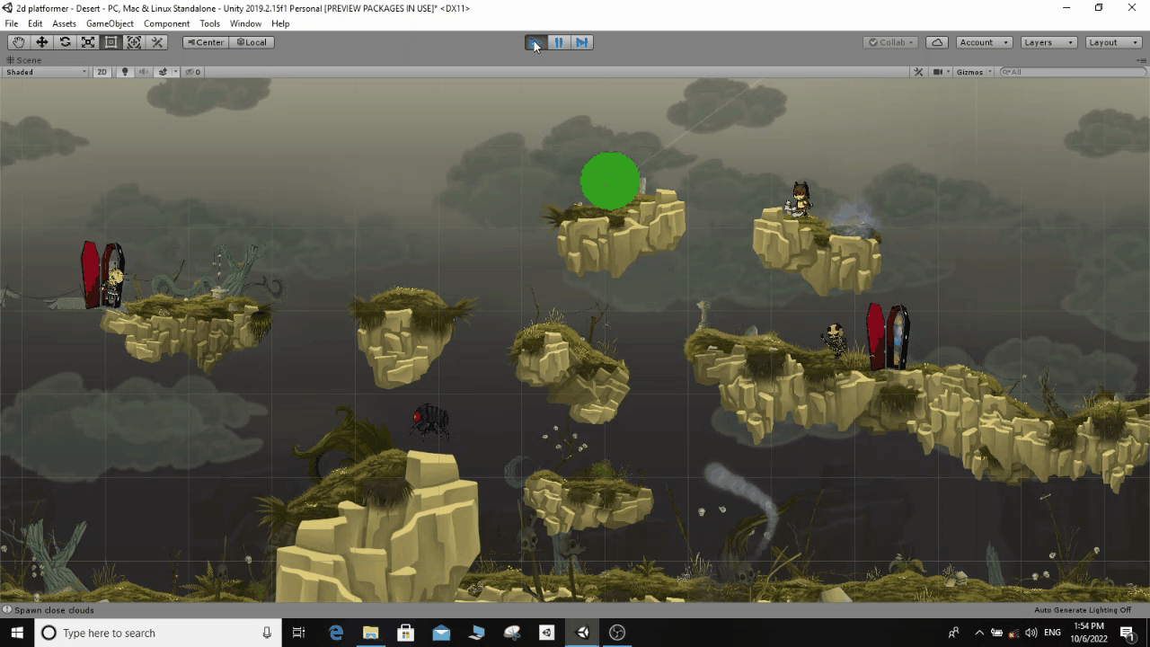Click the scene search All field
The height and width of the screenshot is (647, 1150).
[x=1069, y=72]
